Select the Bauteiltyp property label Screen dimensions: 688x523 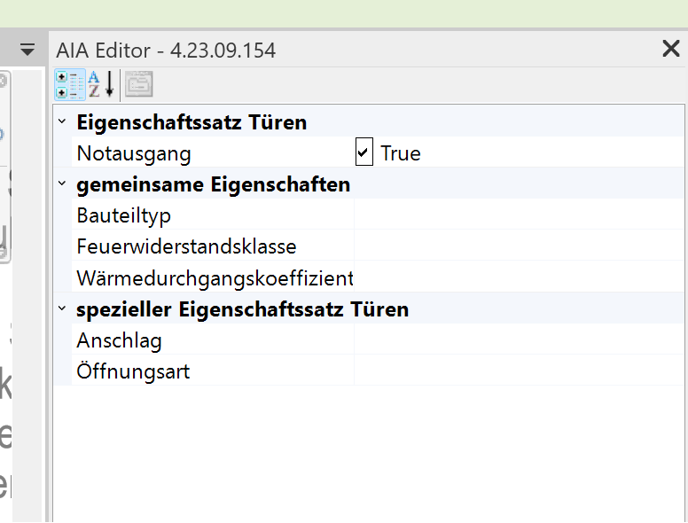pos(124,215)
